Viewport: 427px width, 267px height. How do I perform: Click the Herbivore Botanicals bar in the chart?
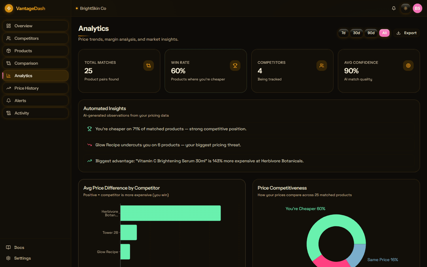click(x=170, y=213)
